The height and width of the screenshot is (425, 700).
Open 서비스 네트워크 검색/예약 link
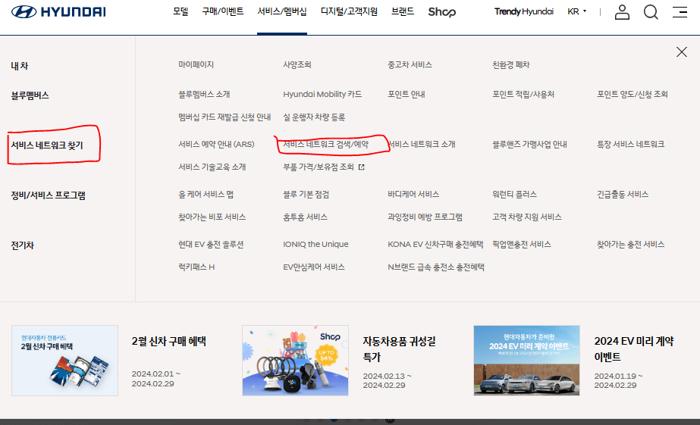pyautogui.click(x=325, y=144)
